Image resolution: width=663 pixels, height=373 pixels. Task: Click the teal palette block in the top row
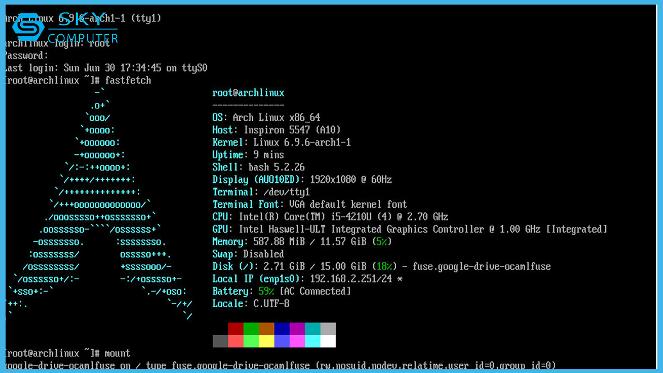click(x=313, y=329)
